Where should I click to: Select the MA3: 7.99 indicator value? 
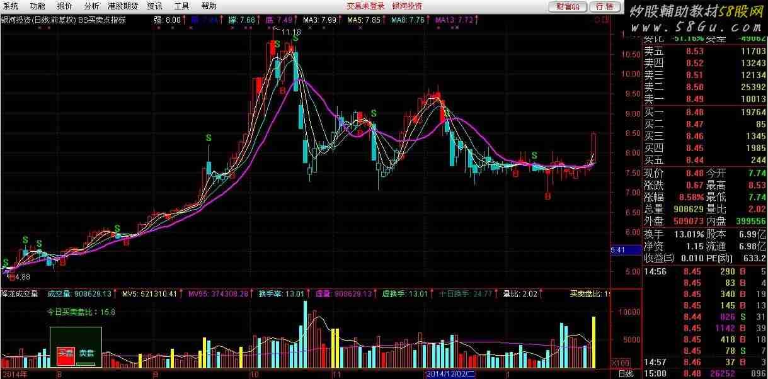[x=319, y=20]
